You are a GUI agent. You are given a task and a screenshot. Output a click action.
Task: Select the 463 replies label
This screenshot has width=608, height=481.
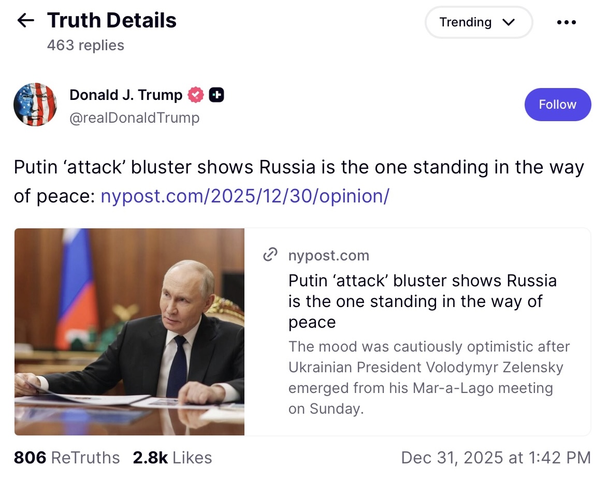click(85, 45)
